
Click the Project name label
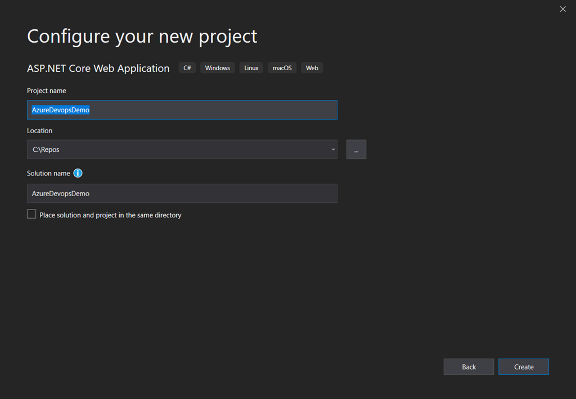click(47, 90)
